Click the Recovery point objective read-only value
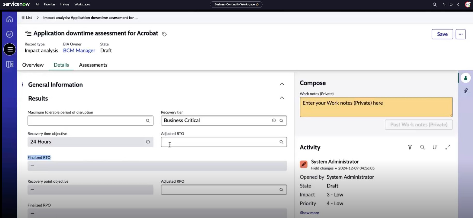The height and width of the screenshot is (218, 473). click(x=90, y=190)
